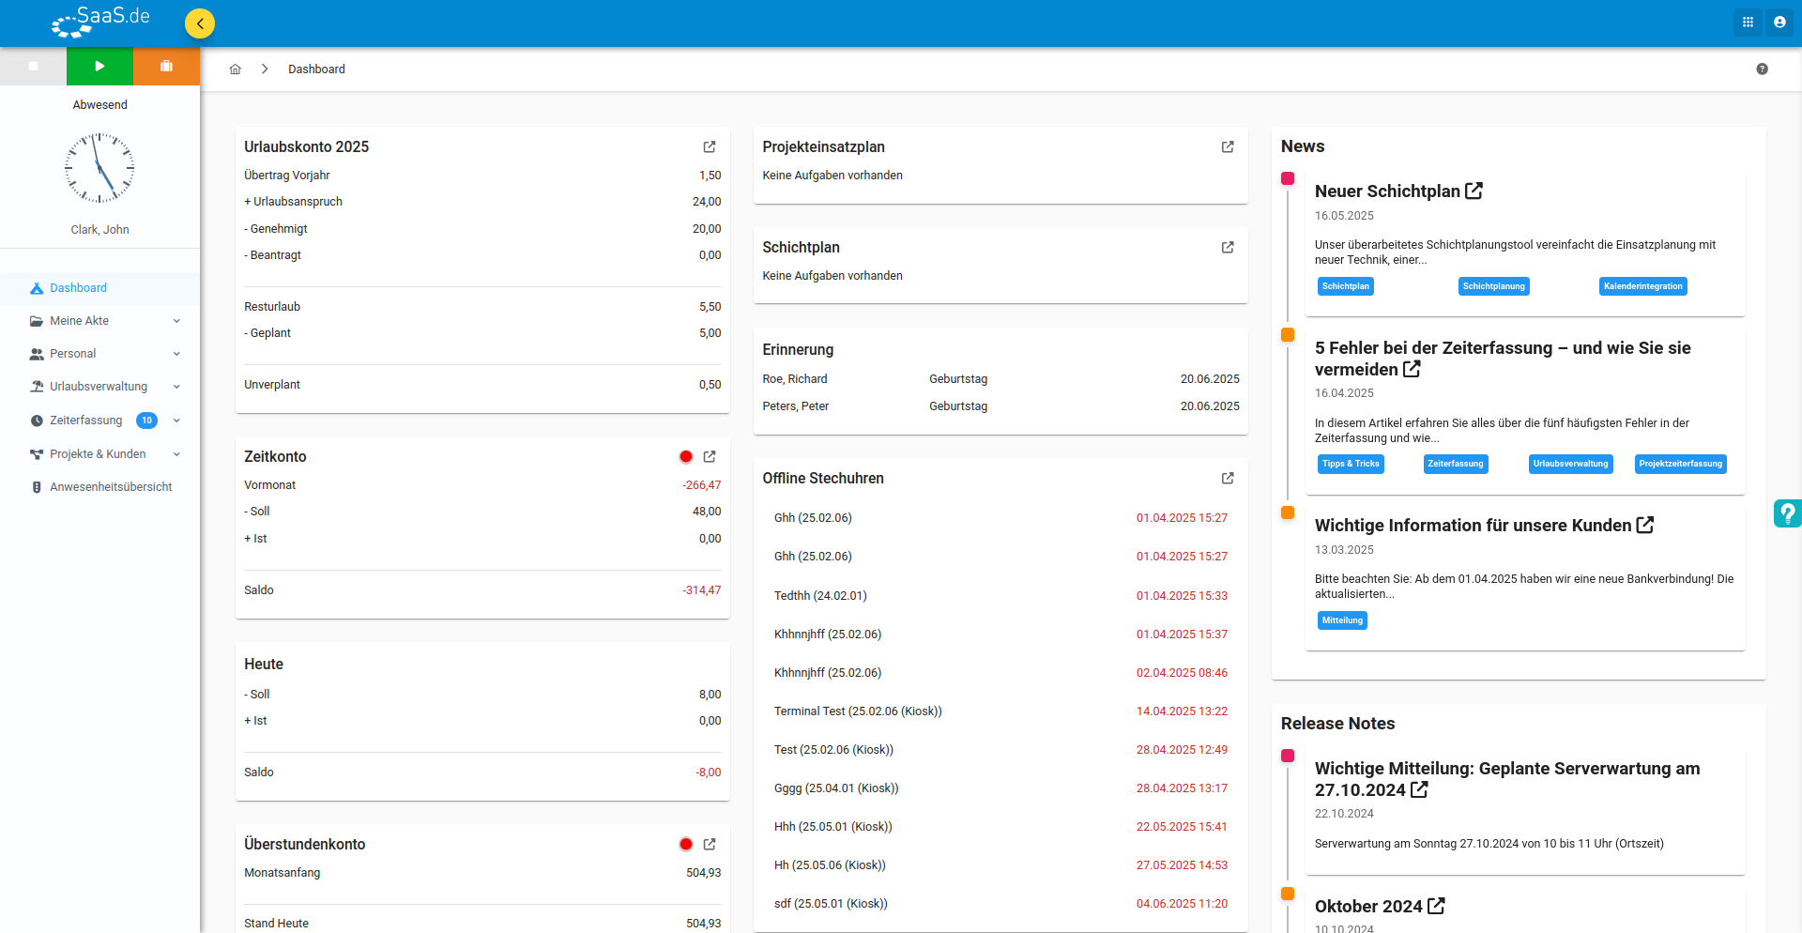
Task: Click the user name Clark, John
Action: [x=99, y=230]
